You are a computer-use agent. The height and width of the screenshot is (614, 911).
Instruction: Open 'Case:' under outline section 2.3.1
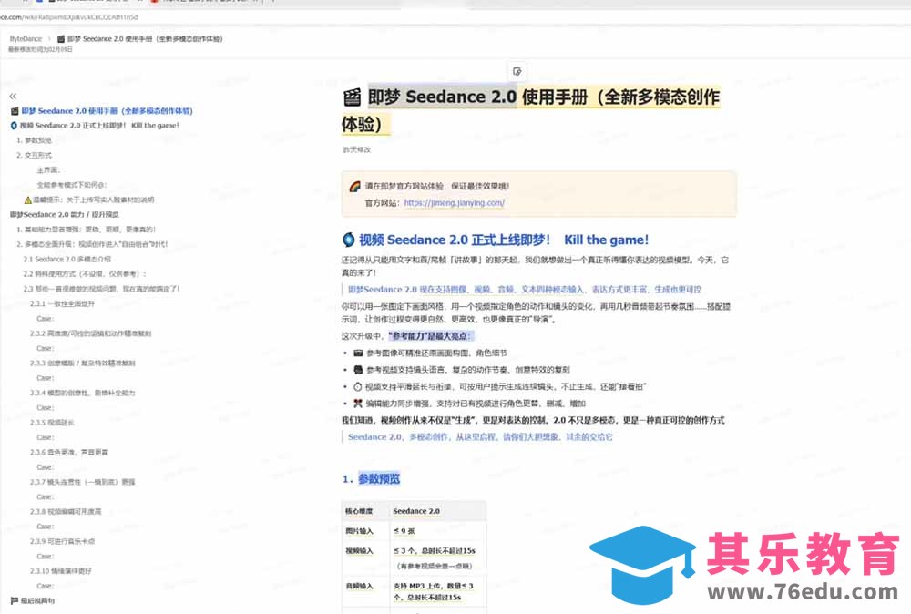46,318
